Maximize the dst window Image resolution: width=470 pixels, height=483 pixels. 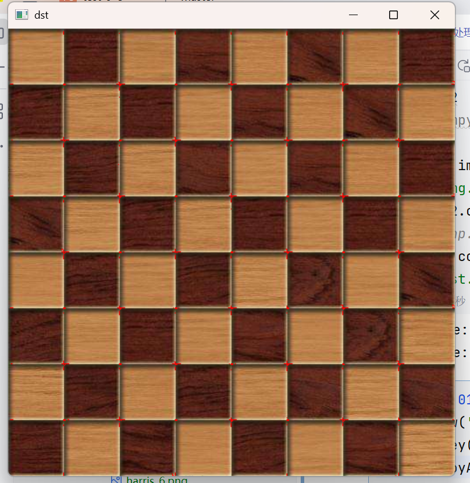pyautogui.click(x=393, y=15)
